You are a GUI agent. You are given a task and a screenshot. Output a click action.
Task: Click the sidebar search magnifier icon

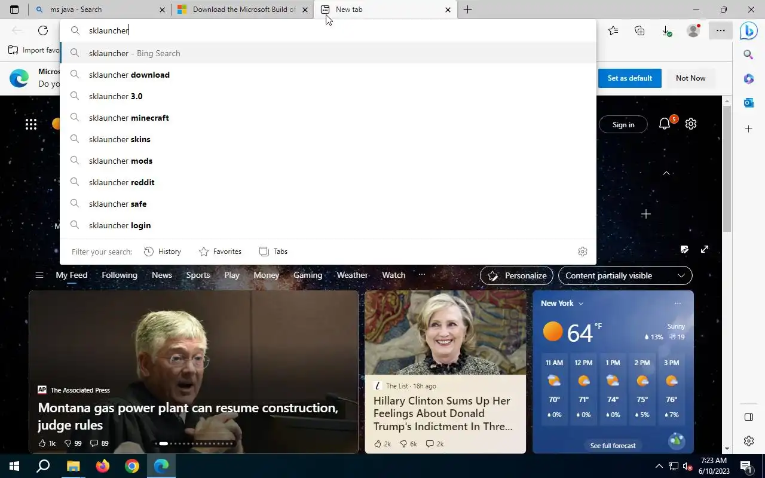(748, 54)
